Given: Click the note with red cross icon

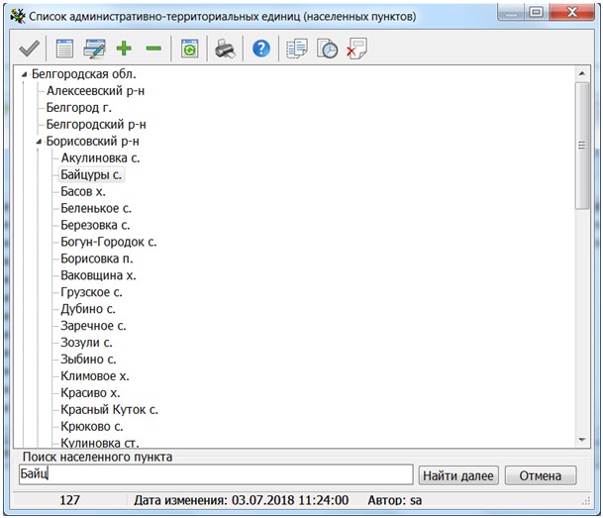Looking at the screenshot, I should 355,49.
